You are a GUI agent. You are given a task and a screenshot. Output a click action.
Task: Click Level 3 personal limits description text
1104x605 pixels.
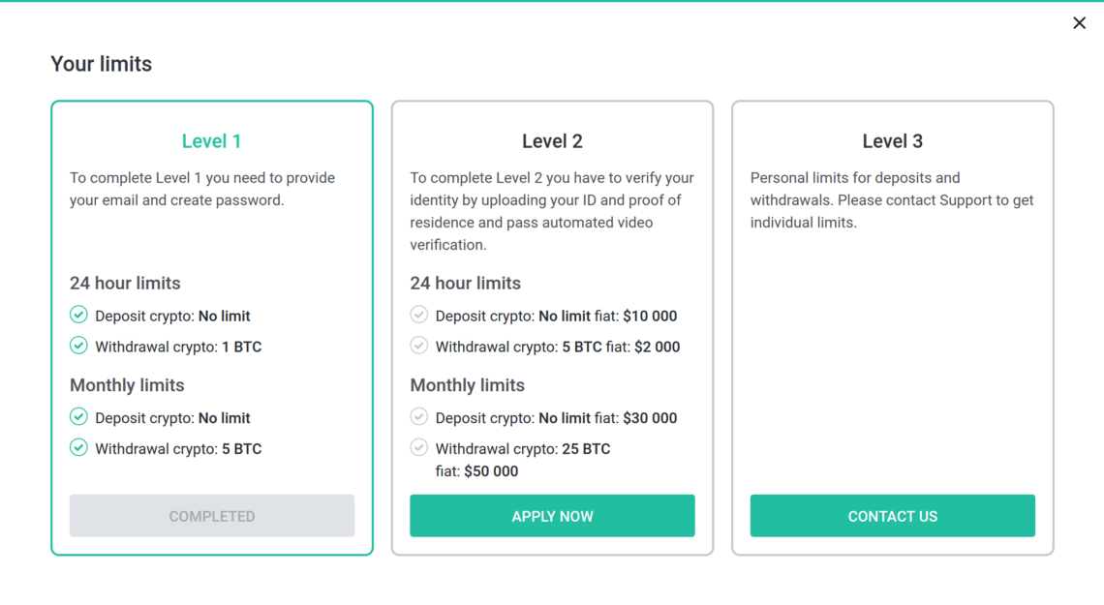[x=891, y=200]
